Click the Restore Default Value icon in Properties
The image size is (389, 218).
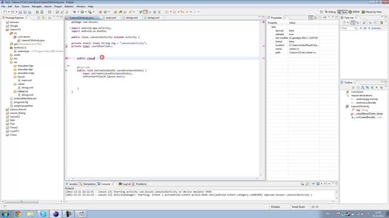click(320, 18)
